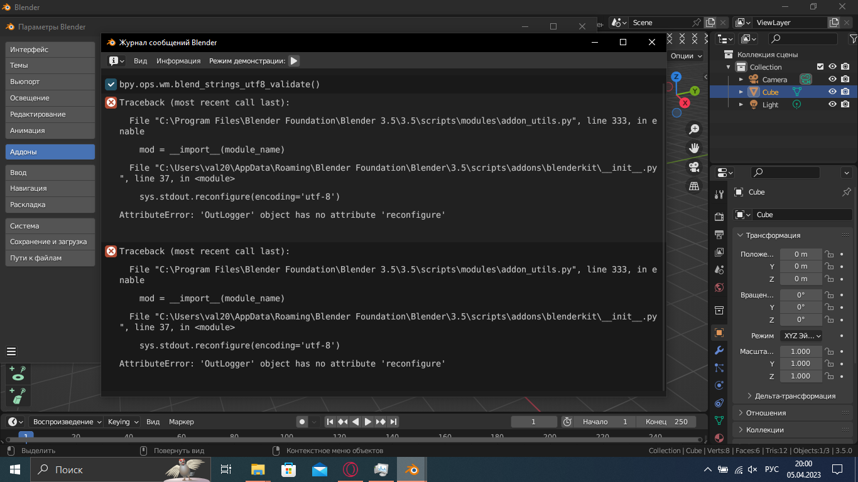Screen dimensions: 858x482
Task: Open the Output properties tab with printer icon
Action: pyautogui.click(x=719, y=233)
